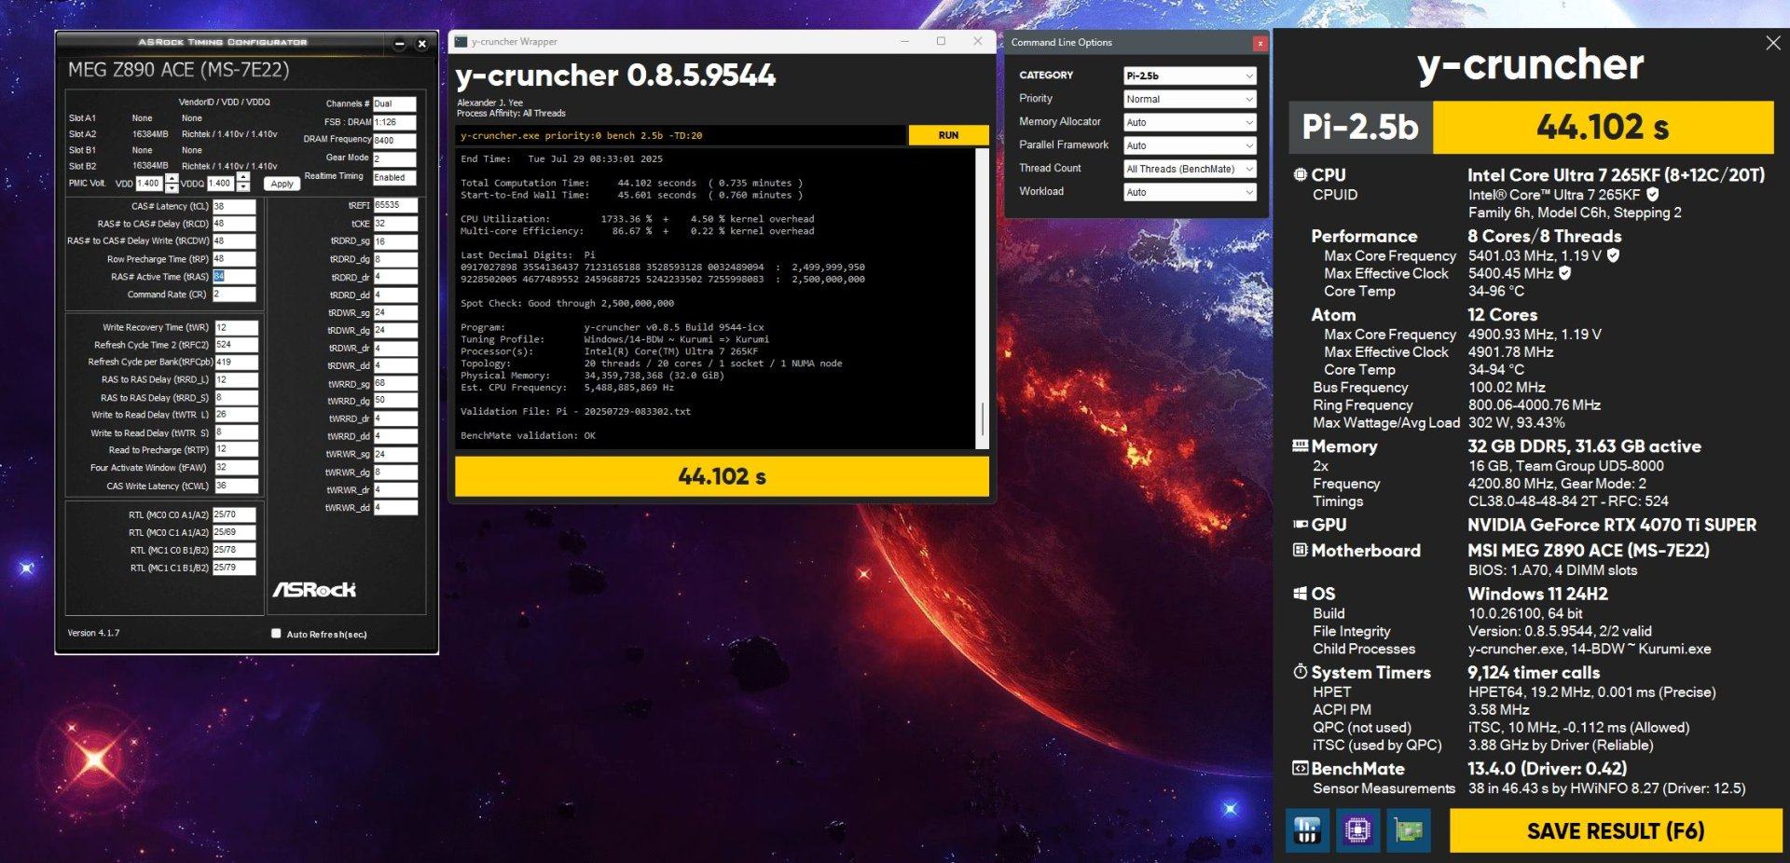Minimize the ASRock Timing Configurator window
The height and width of the screenshot is (863, 1790).
tap(399, 44)
